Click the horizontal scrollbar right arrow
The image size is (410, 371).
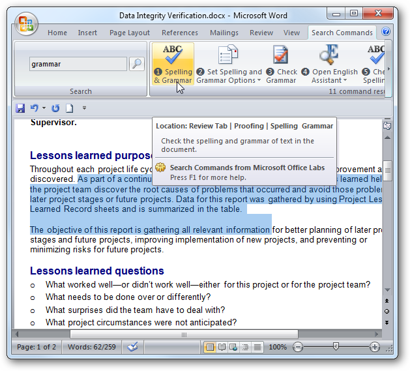377,334
